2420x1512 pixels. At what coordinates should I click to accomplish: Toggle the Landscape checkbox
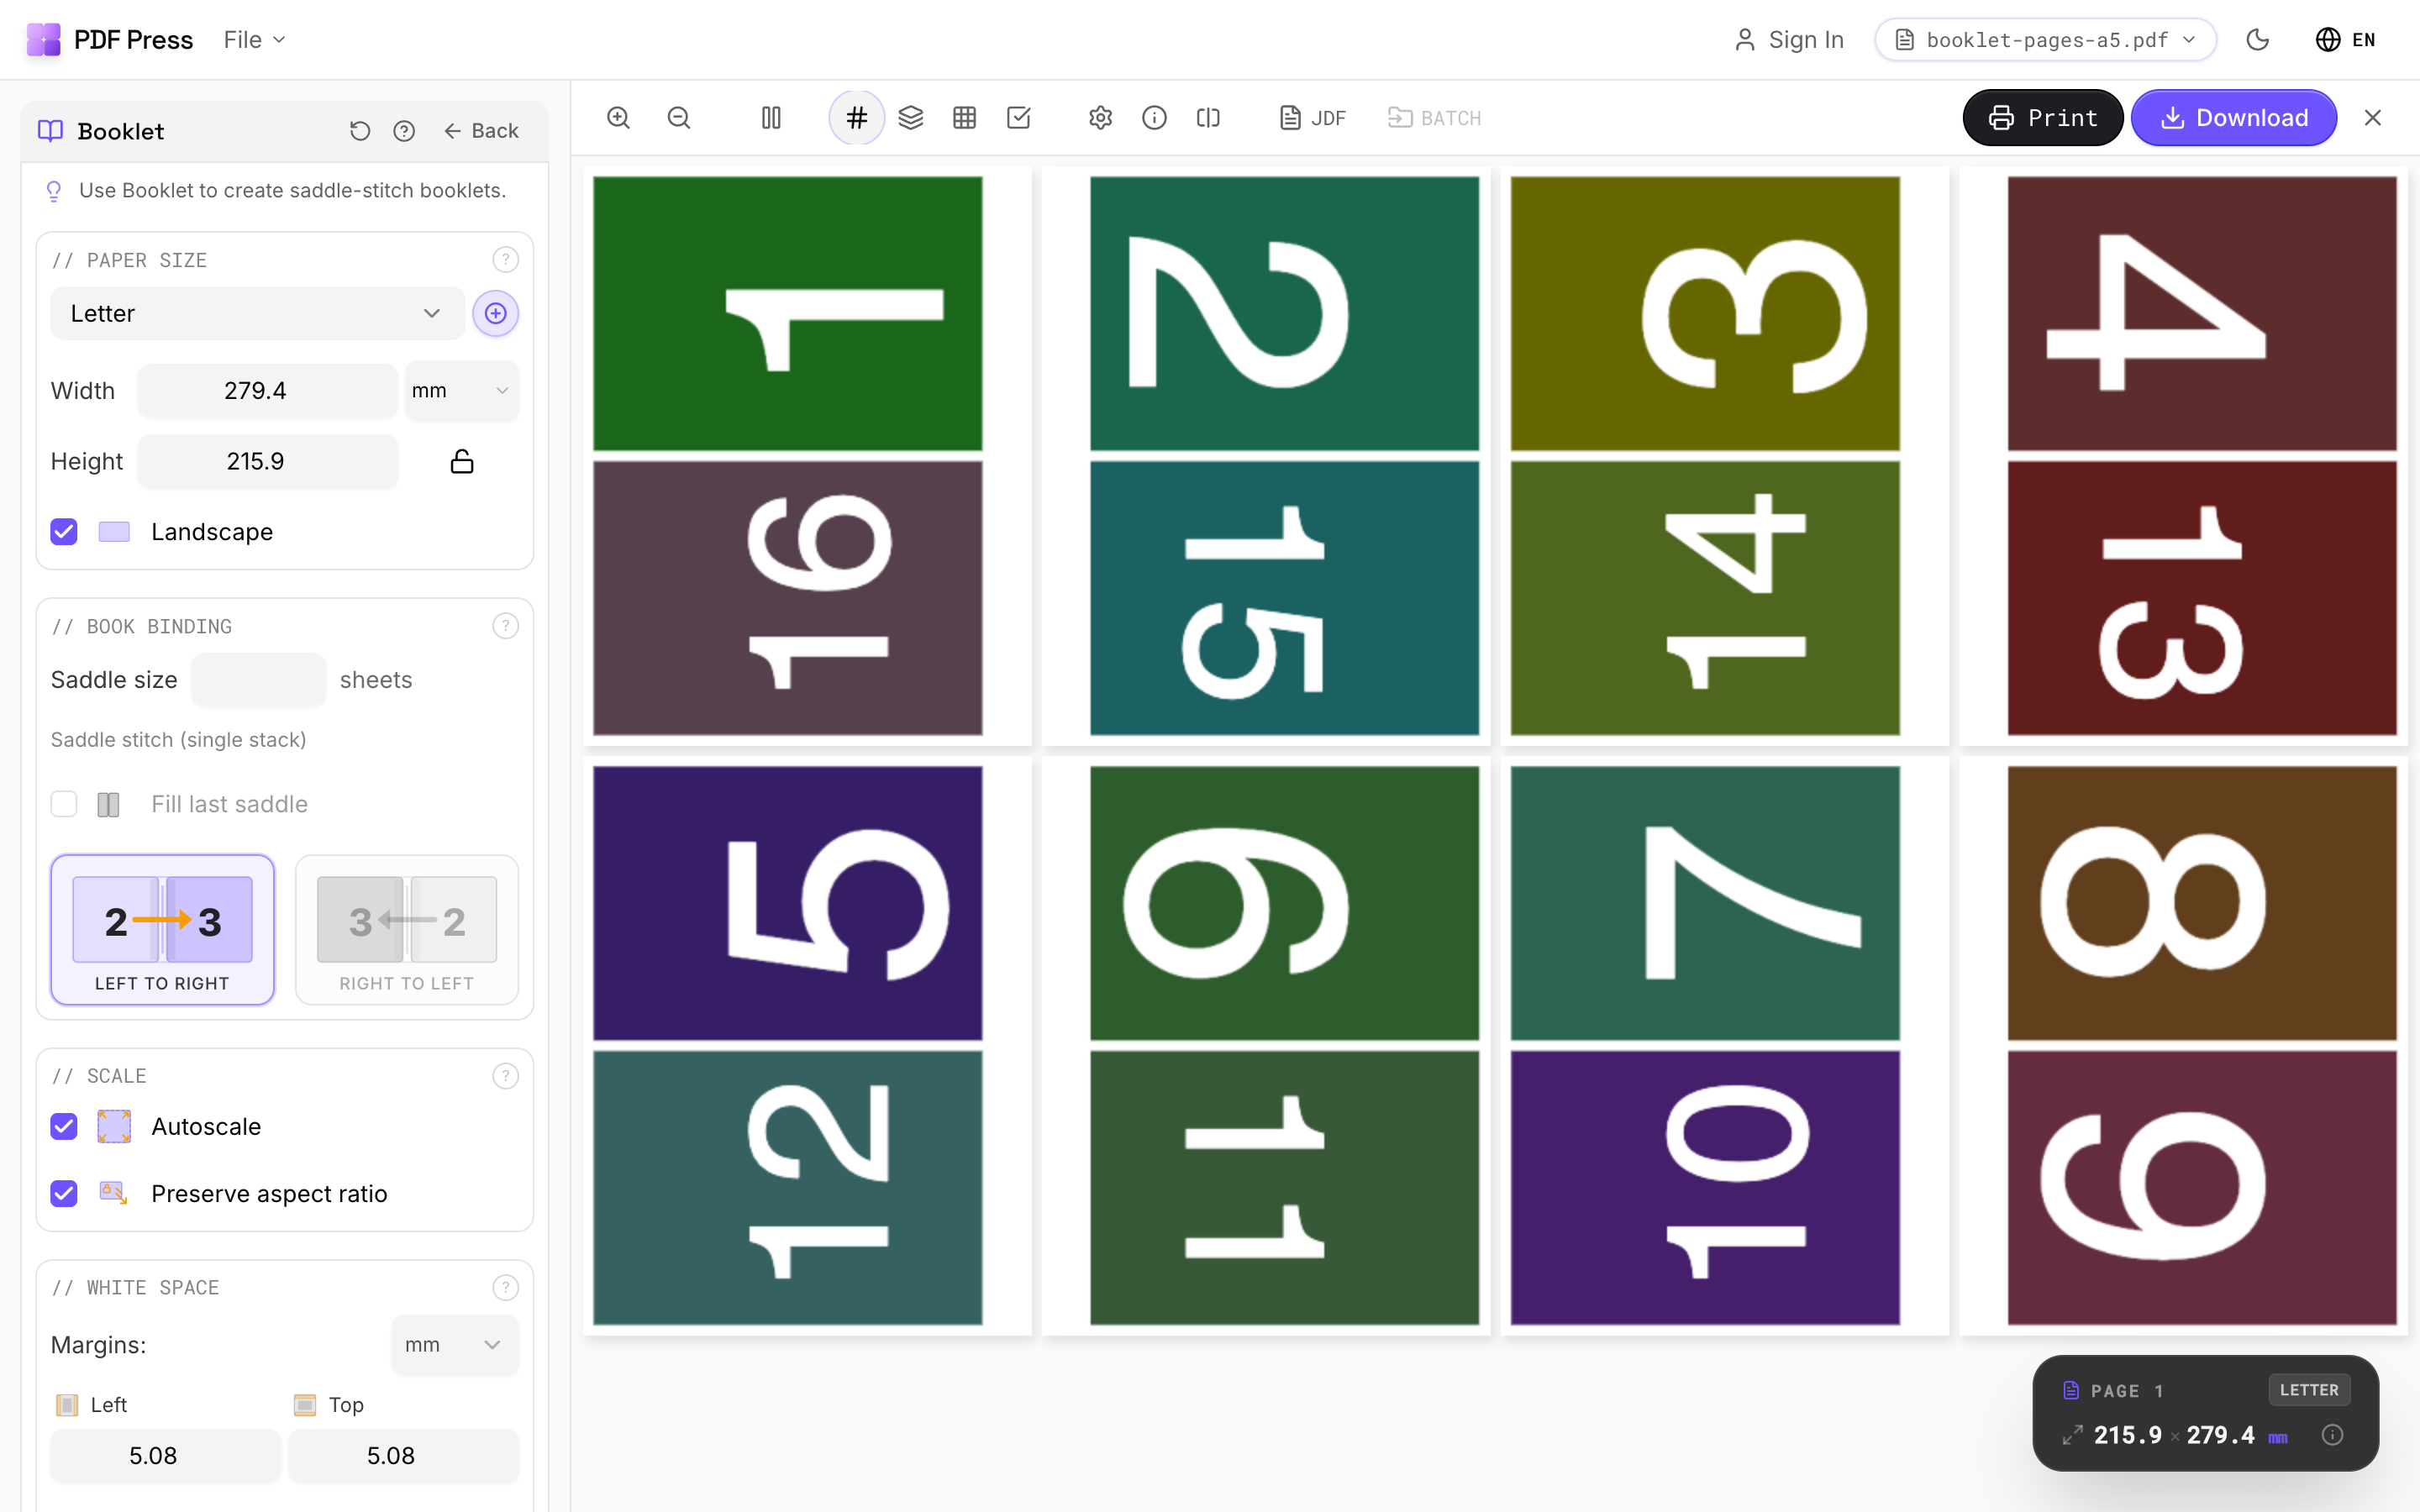[x=64, y=532]
